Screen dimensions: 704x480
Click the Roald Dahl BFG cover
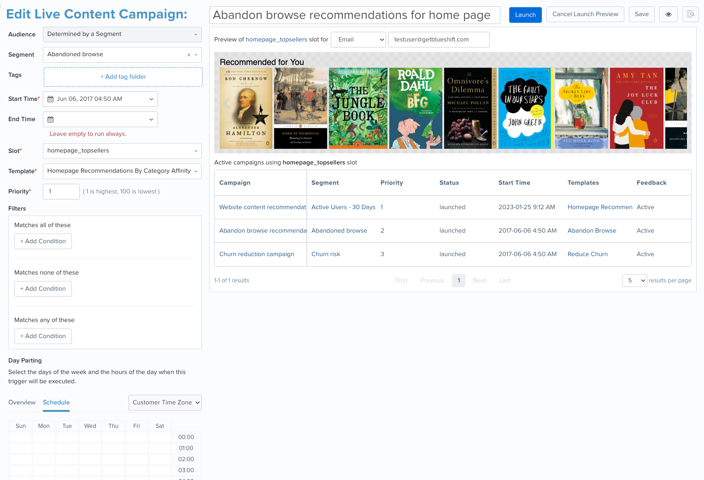click(x=416, y=109)
